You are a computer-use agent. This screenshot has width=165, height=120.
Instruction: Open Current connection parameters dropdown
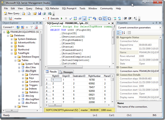tap(160, 28)
